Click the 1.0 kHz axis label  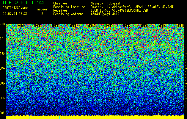point(3,54)
